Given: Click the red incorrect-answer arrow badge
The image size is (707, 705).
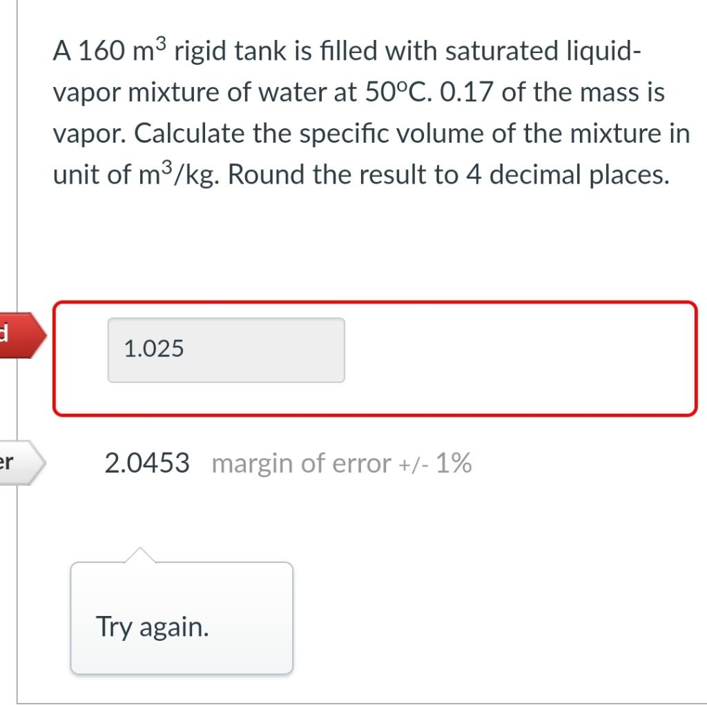Looking at the screenshot, I should click(x=21, y=336).
